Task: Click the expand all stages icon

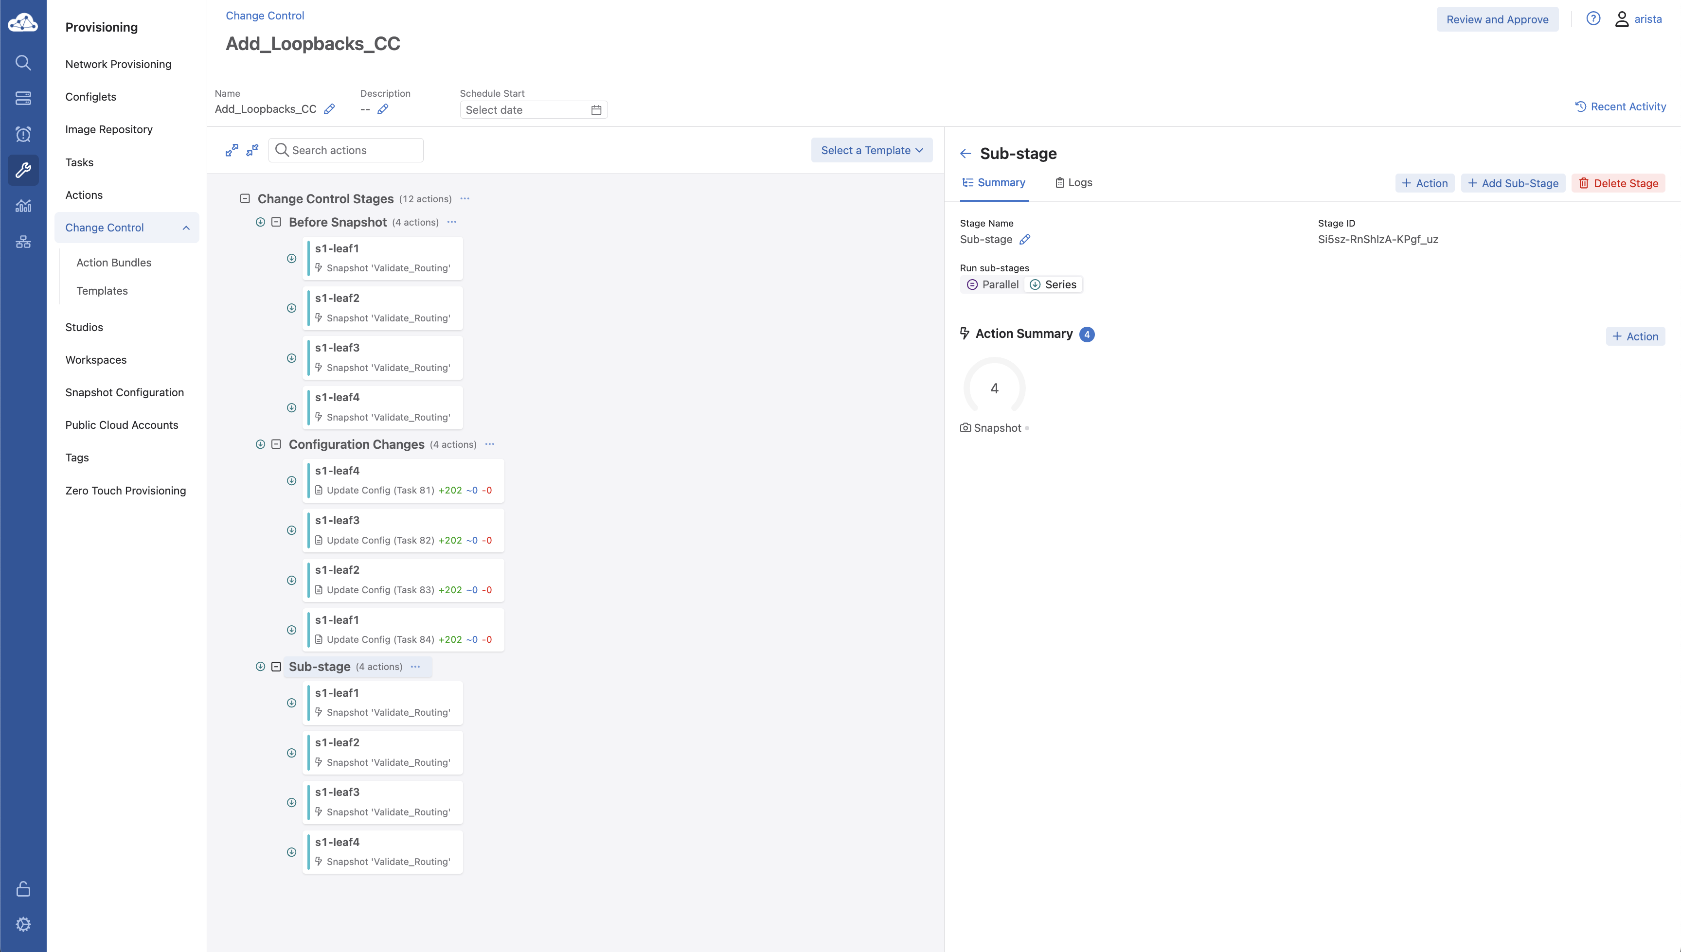Action: (x=232, y=150)
